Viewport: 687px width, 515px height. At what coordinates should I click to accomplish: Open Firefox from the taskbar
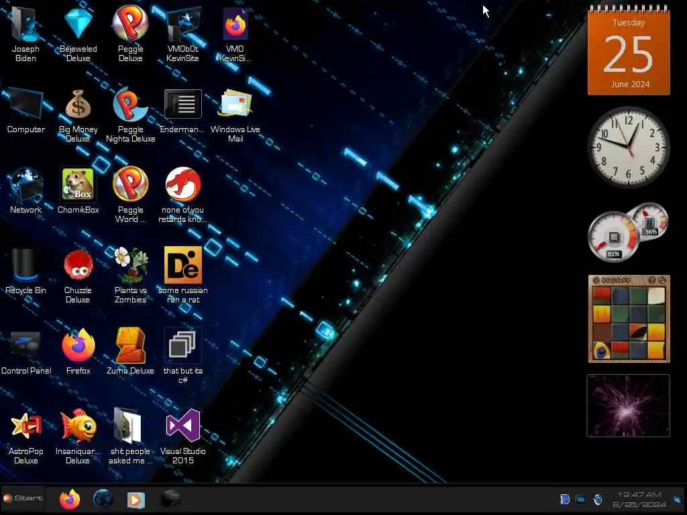click(x=69, y=499)
